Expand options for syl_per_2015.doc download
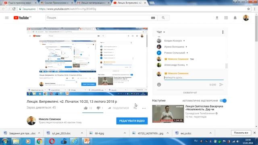This screenshot has width=258, height=145. (x=82, y=133)
